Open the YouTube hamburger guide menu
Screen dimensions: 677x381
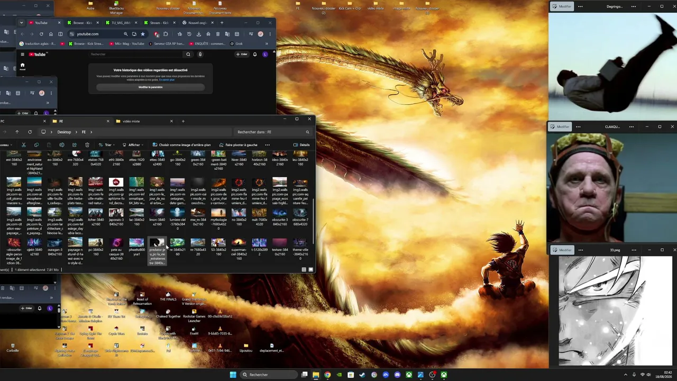point(22,54)
